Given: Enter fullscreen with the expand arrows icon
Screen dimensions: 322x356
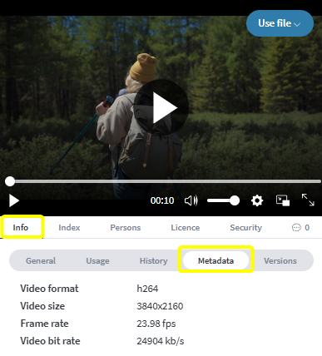Looking at the screenshot, I should pos(308,200).
